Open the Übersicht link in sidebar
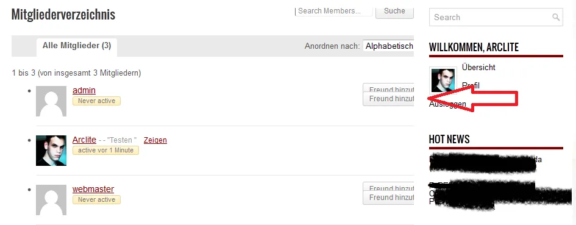 click(x=478, y=67)
